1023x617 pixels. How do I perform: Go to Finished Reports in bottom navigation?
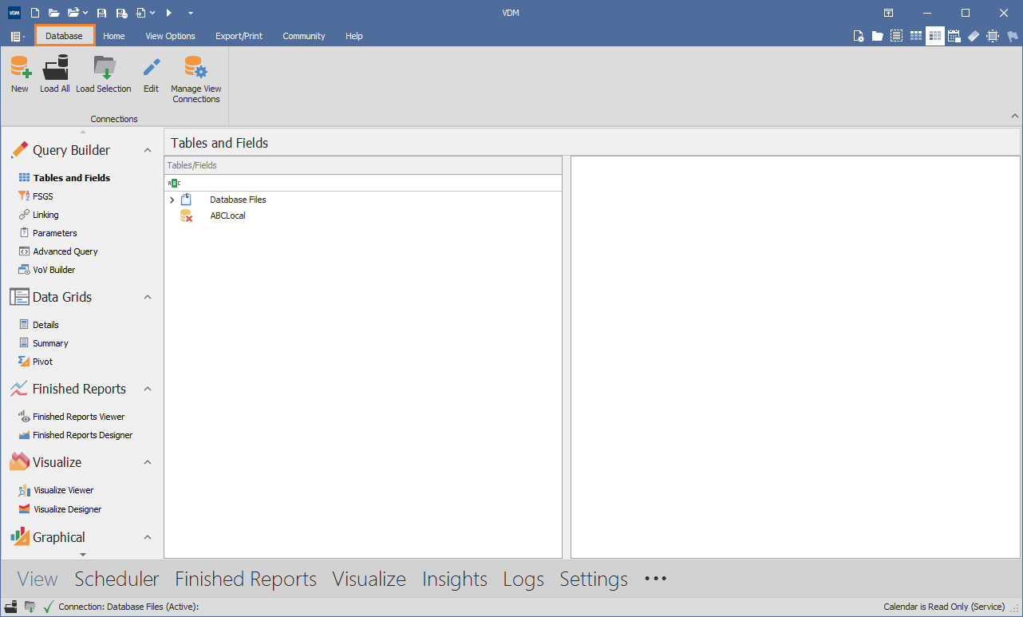click(246, 579)
